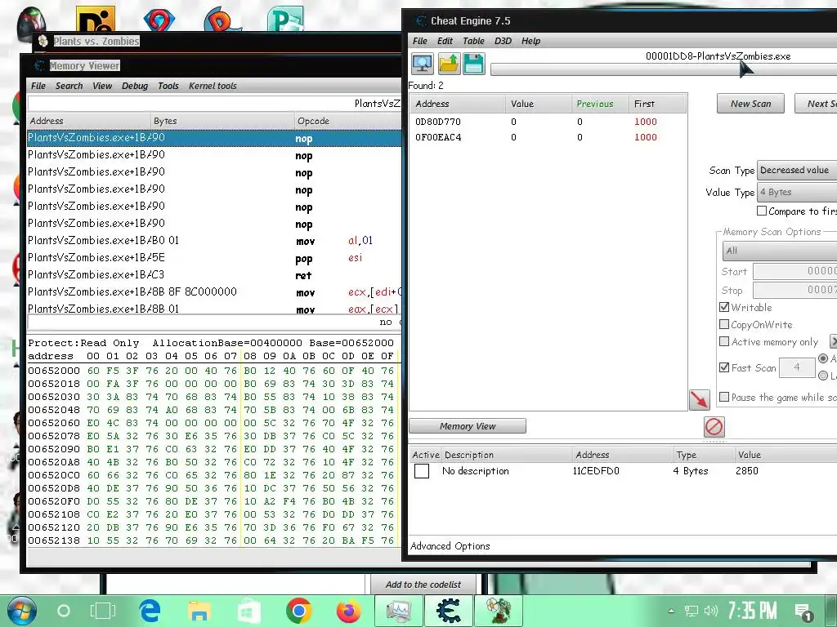Switch to Cheat Engine taskbar icon
The width and height of the screenshot is (837, 627).
click(449, 611)
